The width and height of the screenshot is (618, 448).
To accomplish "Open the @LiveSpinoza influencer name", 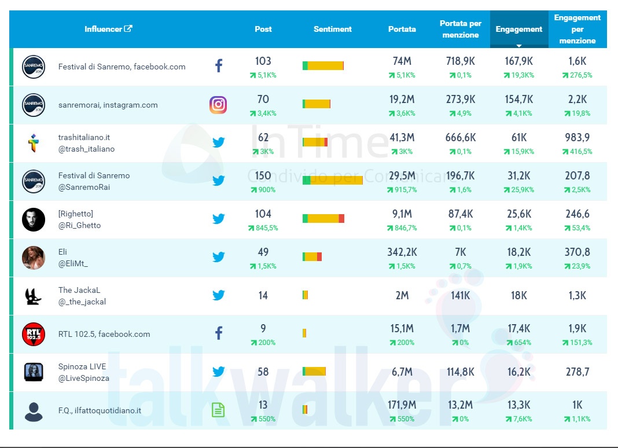I will (83, 378).
